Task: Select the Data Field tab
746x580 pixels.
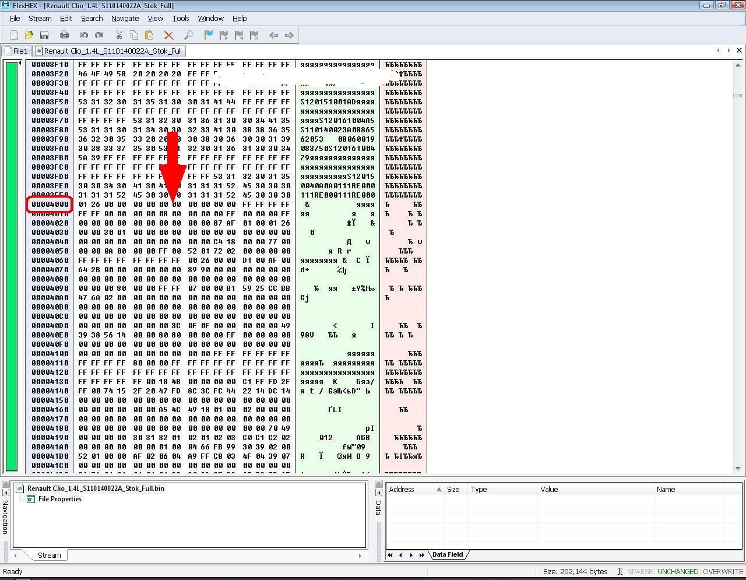Action: click(448, 554)
